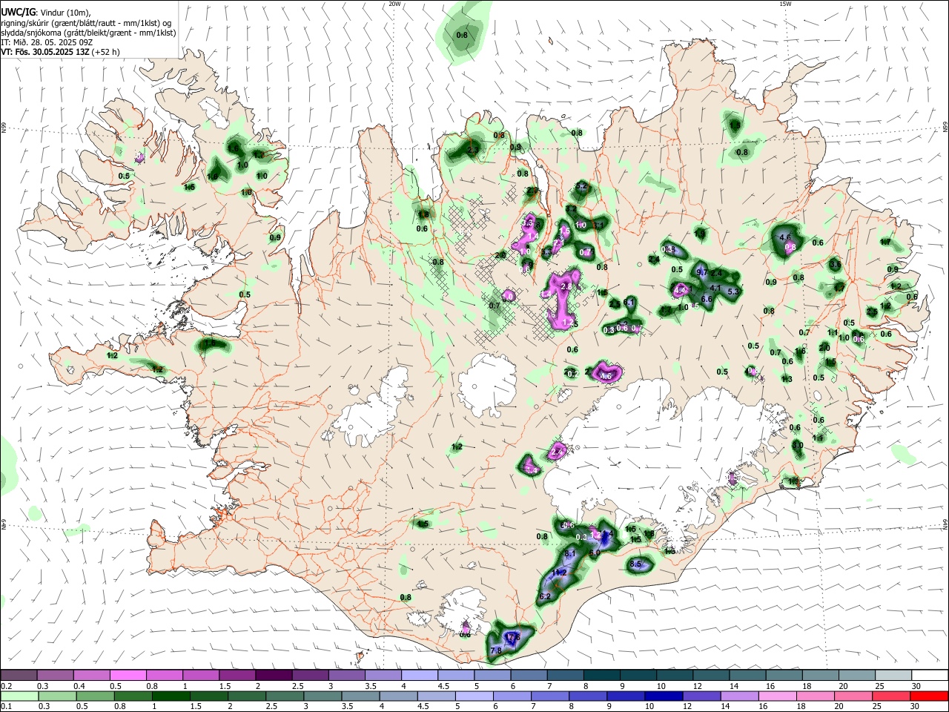
Task: Pick the pale green 0.1 swatch in lower legend row
Action: pyautogui.click(x=19, y=696)
